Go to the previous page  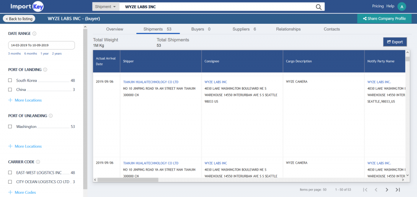pos(376,190)
